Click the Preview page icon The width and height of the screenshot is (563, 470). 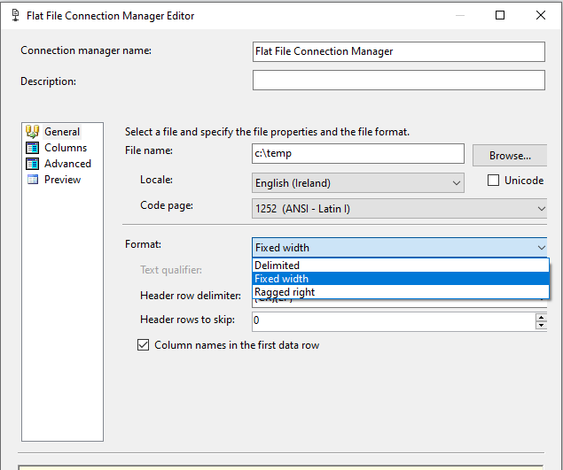point(33,180)
